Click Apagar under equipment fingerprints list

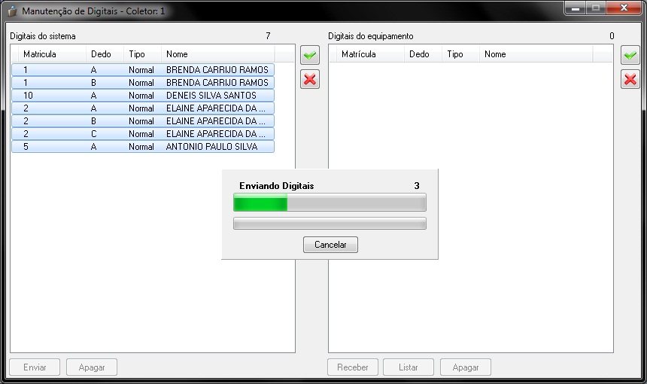(465, 367)
